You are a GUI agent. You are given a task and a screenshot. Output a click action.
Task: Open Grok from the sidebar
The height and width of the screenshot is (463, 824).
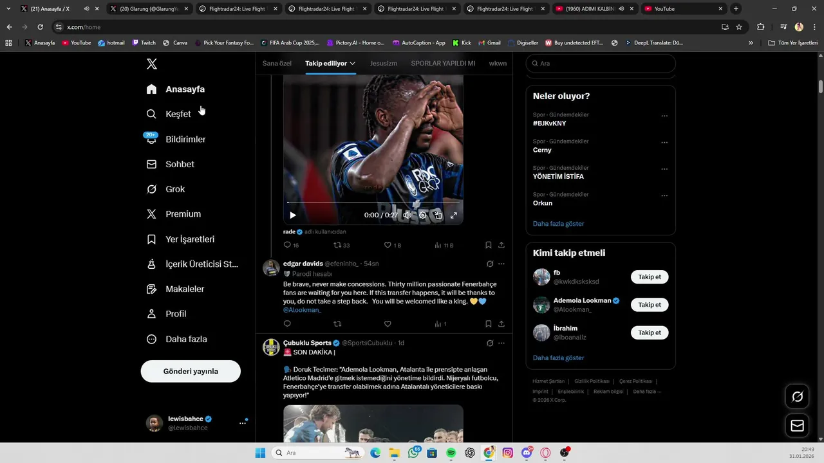tap(166, 189)
